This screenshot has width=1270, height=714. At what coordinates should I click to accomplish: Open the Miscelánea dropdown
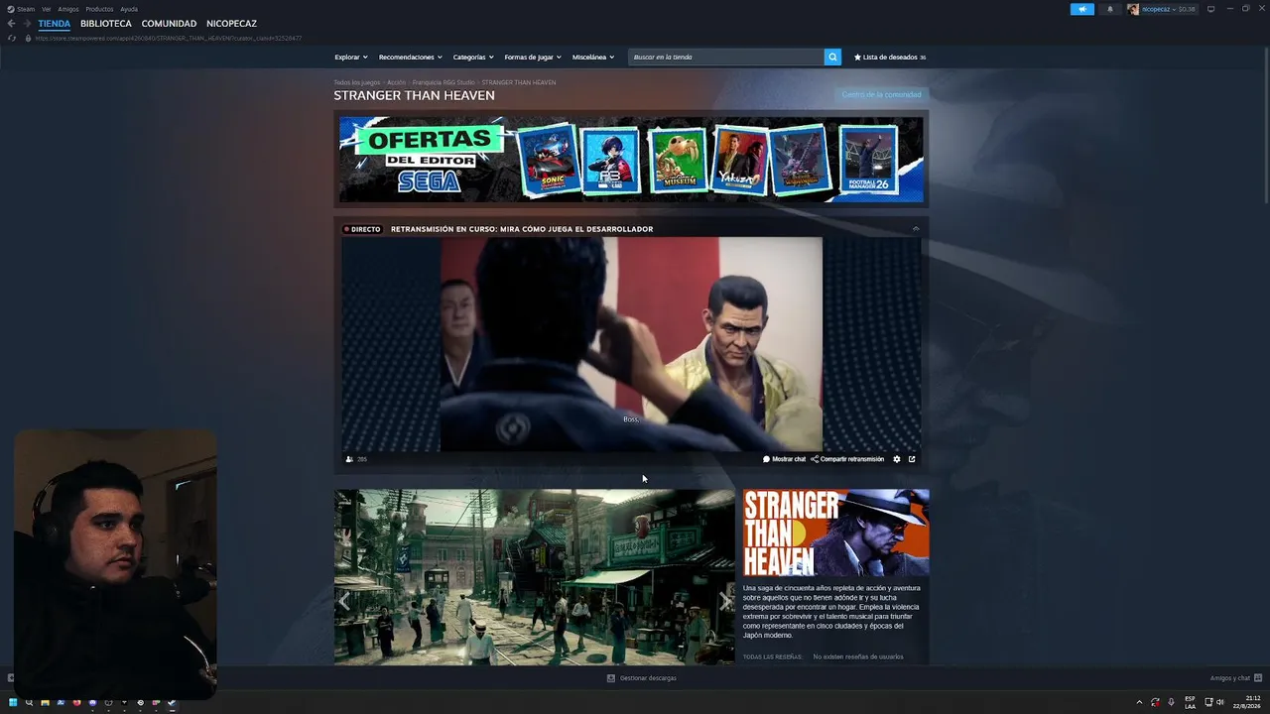point(593,57)
